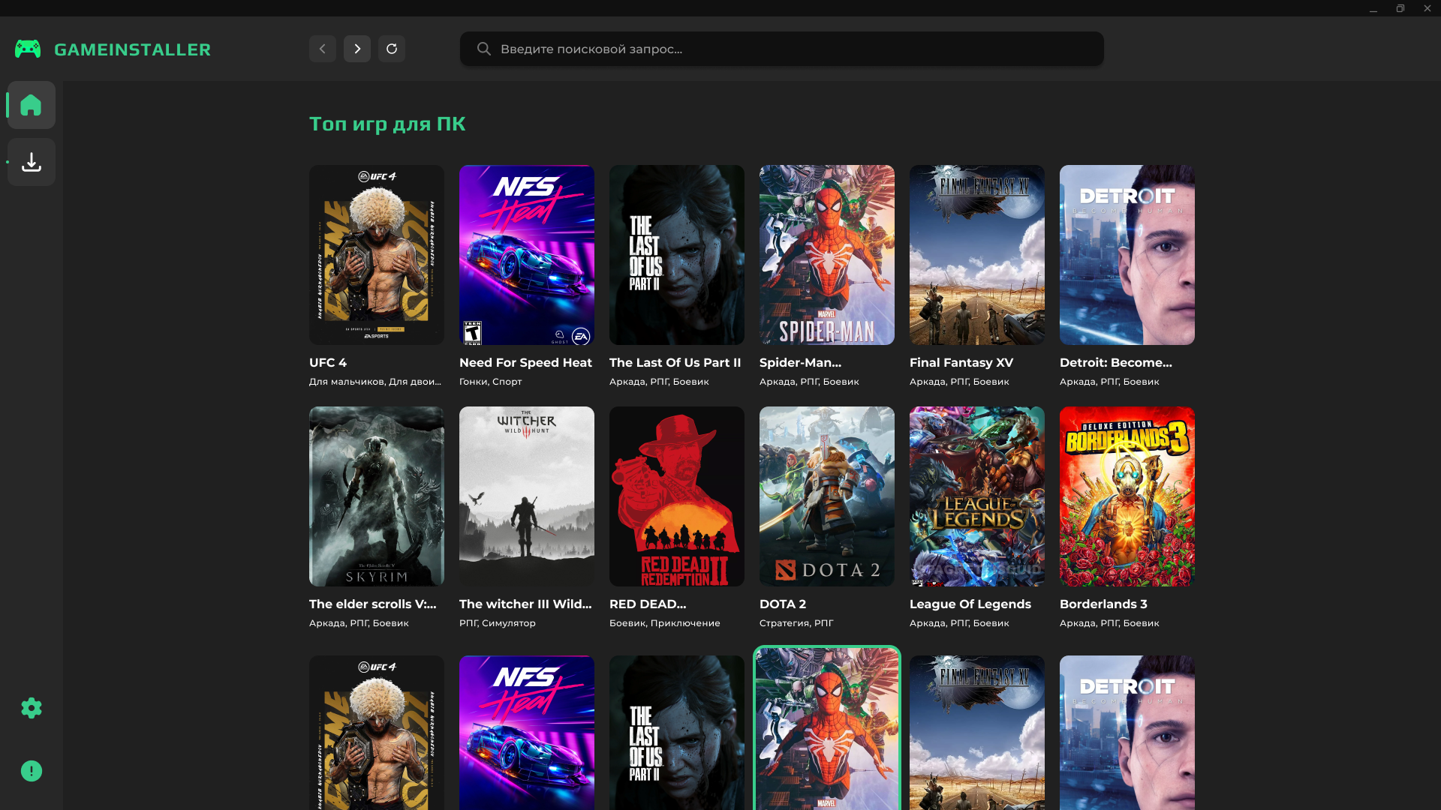Open the Home sidebar section

point(32,105)
